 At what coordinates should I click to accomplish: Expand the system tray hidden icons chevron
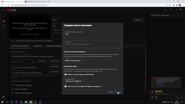[162, 102]
